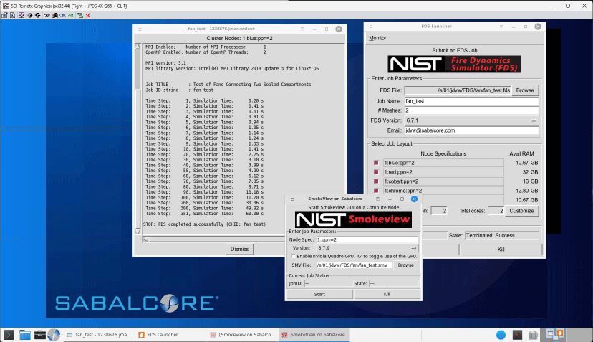593x342 pixels.
Task: Select the 1:cobalt:ppn=2 node layout option
Action: [376, 181]
